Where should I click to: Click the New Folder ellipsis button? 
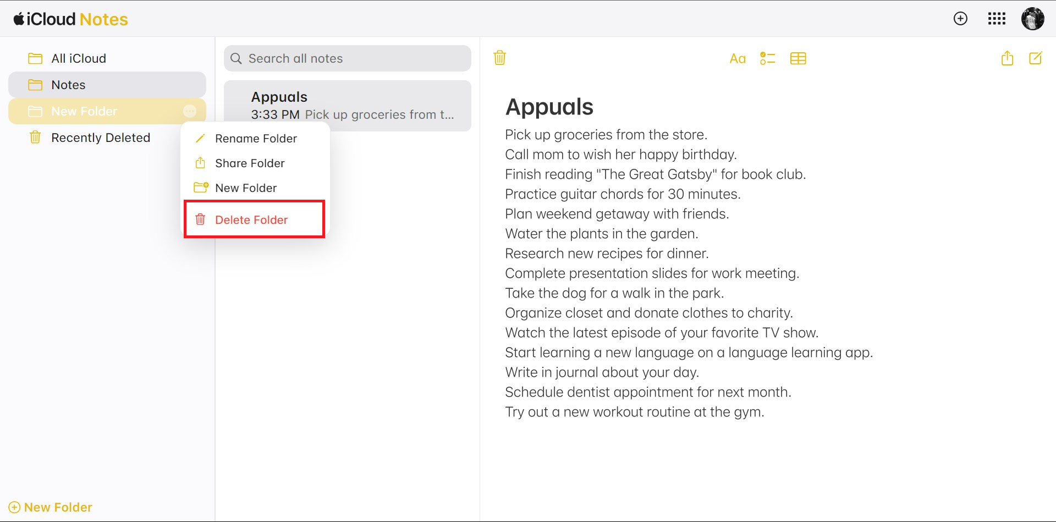click(x=190, y=111)
